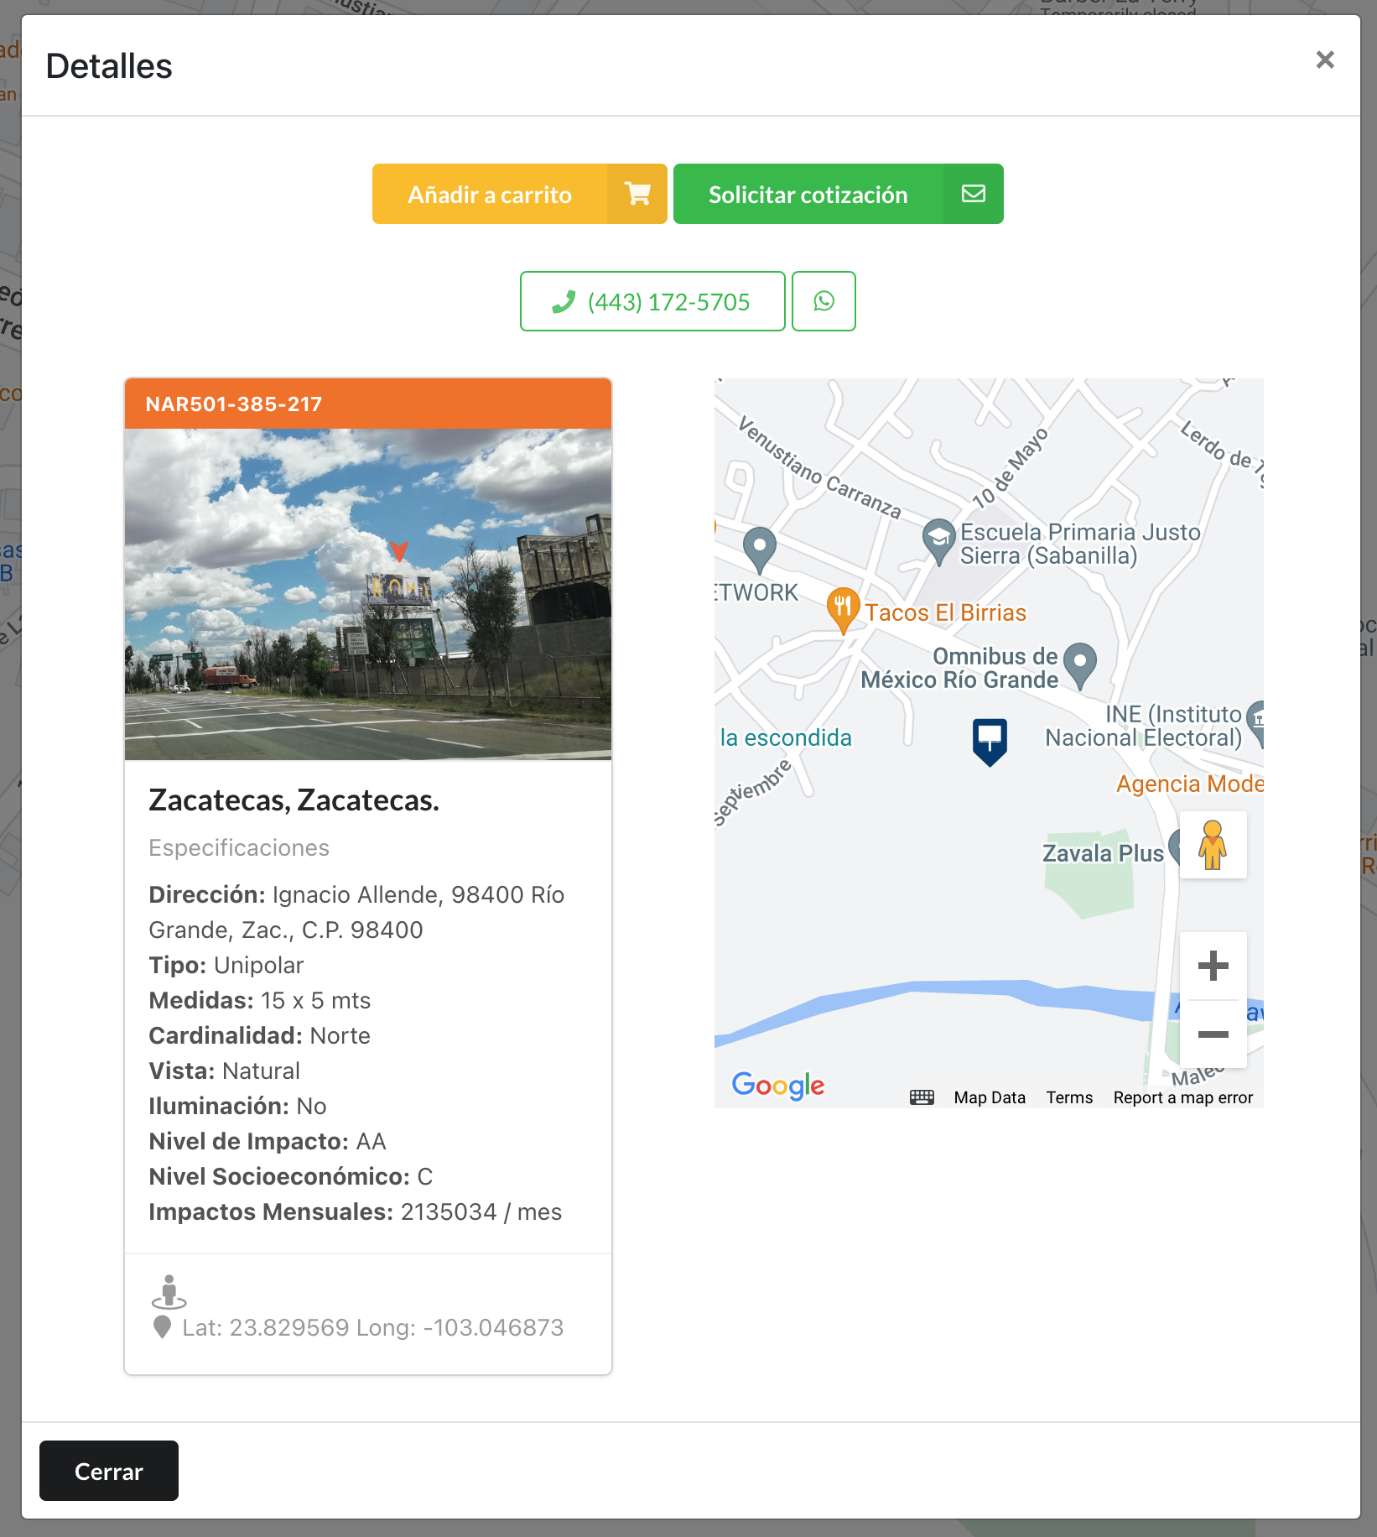Screen dimensions: 1377x1537
Task: Zoom in the map with plus button
Action: (x=1213, y=966)
